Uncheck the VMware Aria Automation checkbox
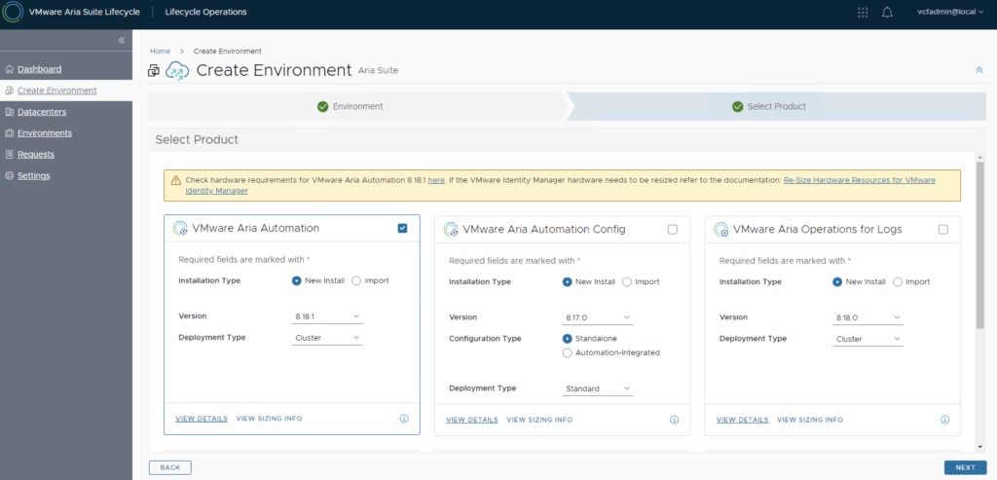The image size is (997, 480). 402,228
